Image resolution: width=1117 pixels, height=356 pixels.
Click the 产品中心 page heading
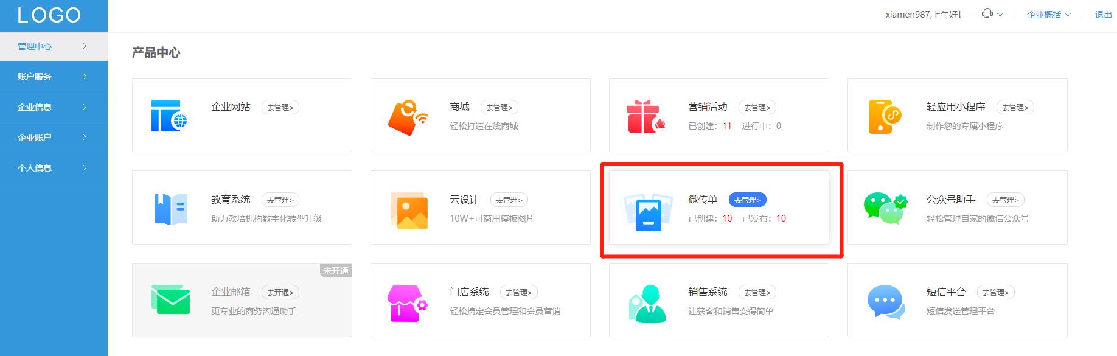click(156, 53)
